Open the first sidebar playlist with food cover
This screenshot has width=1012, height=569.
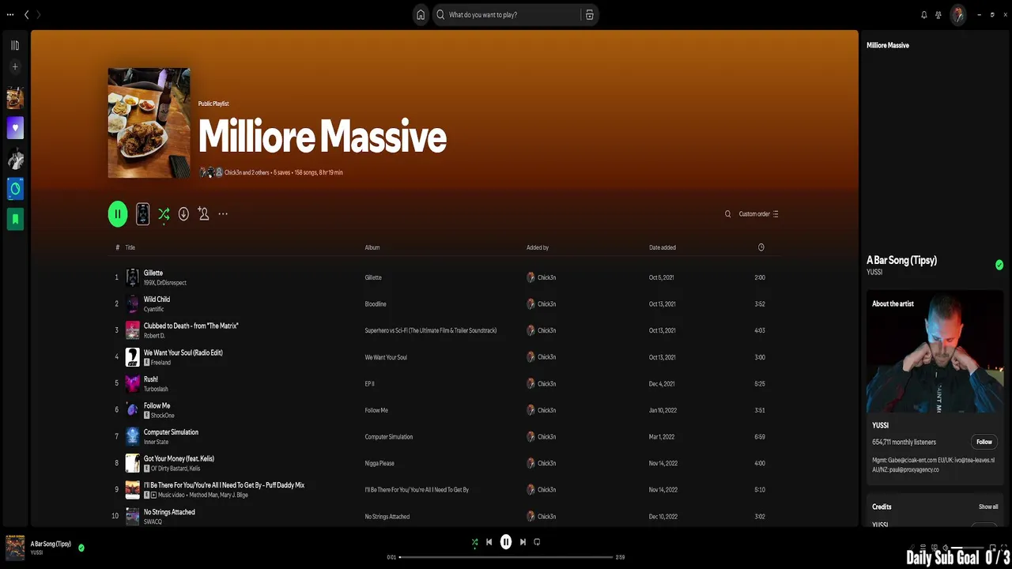point(15,98)
